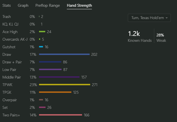Open the Graph tab
Screen dimensions: 177x122
pyautogui.click(x=23, y=5)
